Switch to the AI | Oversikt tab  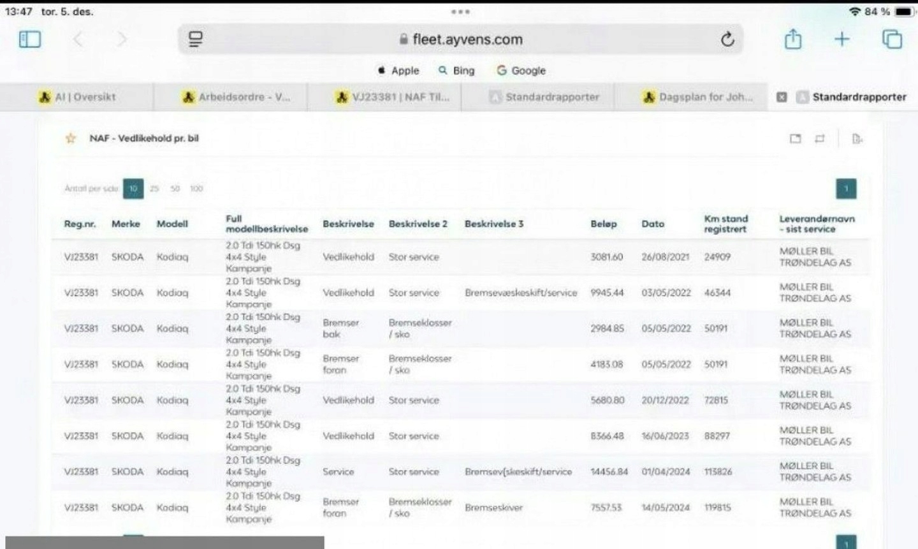click(x=76, y=97)
